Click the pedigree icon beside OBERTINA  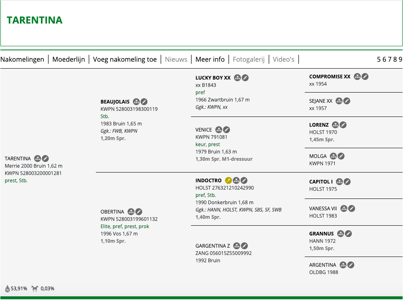131,212
